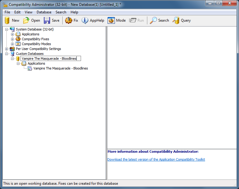Click the Per User Compatibility Settings icon
Viewport: 239px width, 189px height.
click(x=12, y=49)
